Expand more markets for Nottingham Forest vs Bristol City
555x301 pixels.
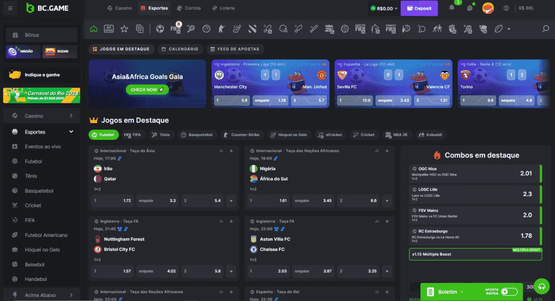[231, 271]
